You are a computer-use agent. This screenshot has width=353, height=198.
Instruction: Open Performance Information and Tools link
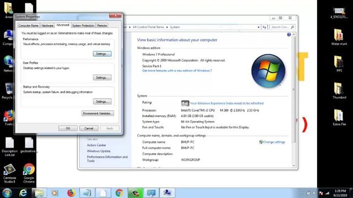click(107, 159)
